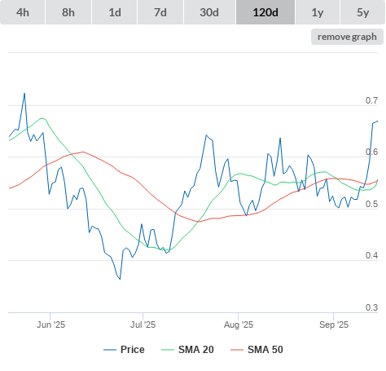Click the 0.7 y-axis value label
386x371 pixels.
[371, 100]
